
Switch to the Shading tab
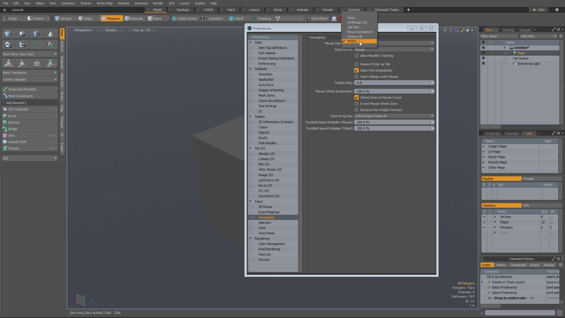pyautogui.click(x=508, y=30)
